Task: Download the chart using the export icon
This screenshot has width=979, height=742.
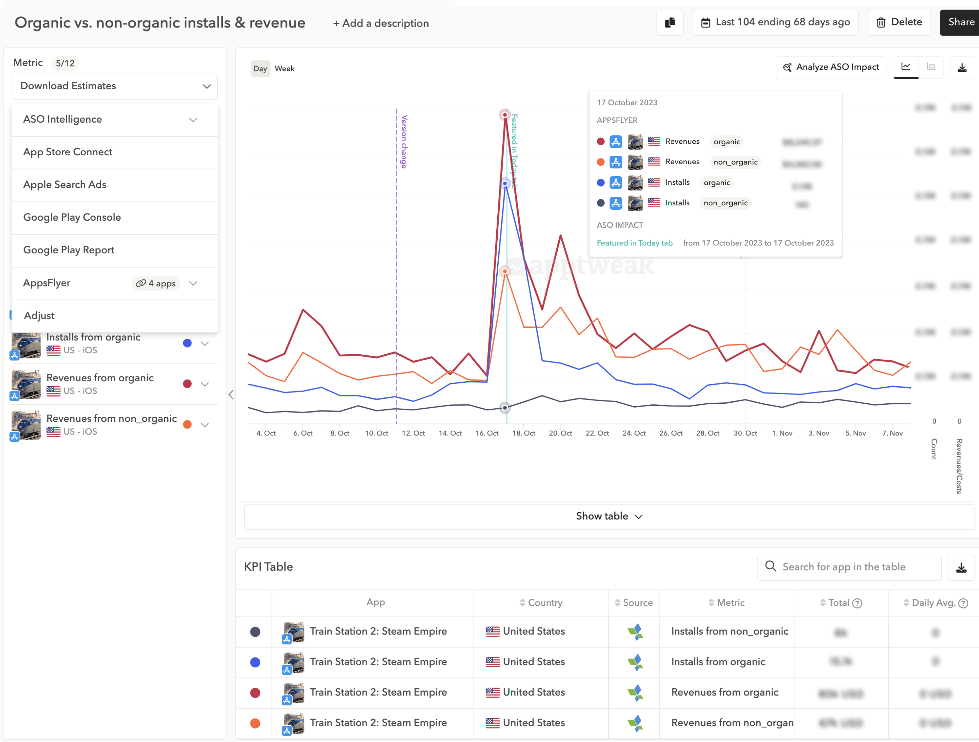Action: 962,68
